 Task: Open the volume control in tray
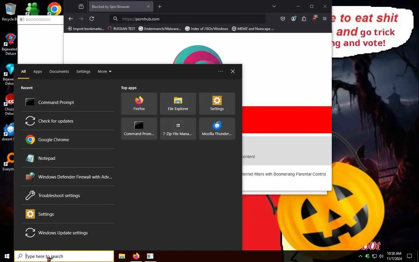(381, 256)
